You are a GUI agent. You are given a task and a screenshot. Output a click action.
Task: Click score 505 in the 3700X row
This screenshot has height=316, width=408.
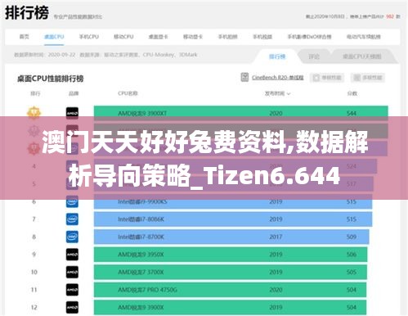tap(352, 273)
